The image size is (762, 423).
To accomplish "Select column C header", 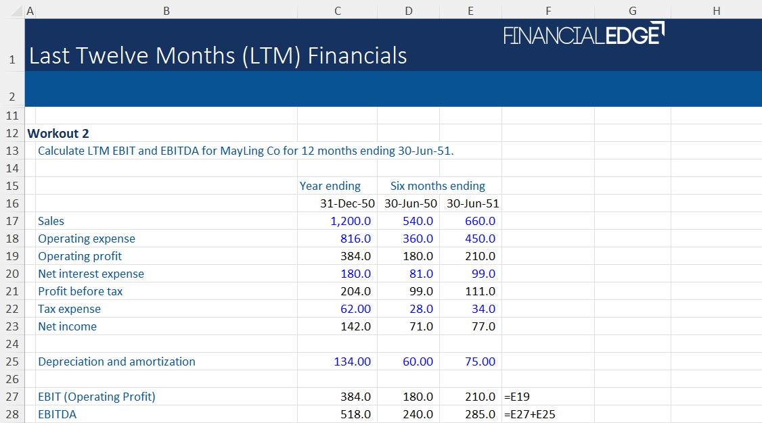I will 337,11.
